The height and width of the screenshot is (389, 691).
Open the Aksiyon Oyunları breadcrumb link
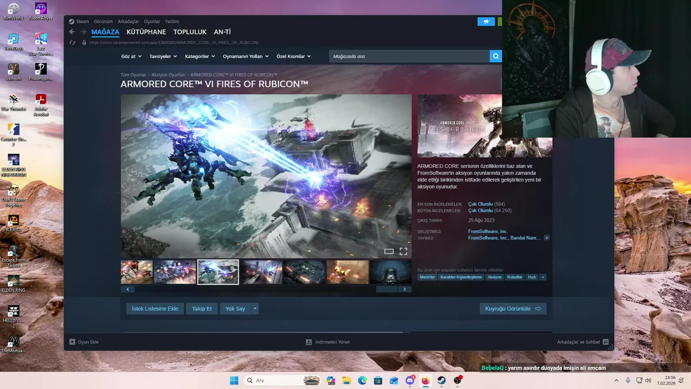(x=168, y=75)
